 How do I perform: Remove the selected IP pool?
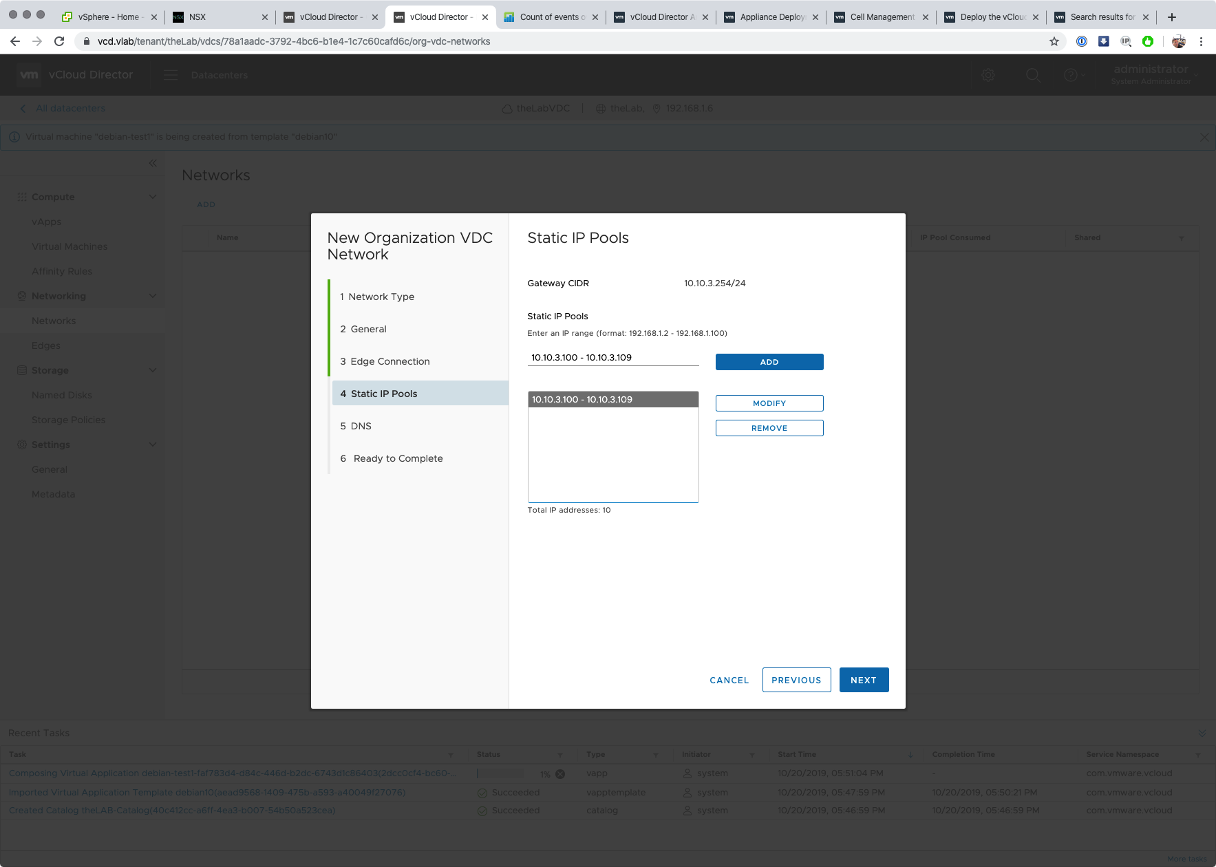pyautogui.click(x=769, y=428)
